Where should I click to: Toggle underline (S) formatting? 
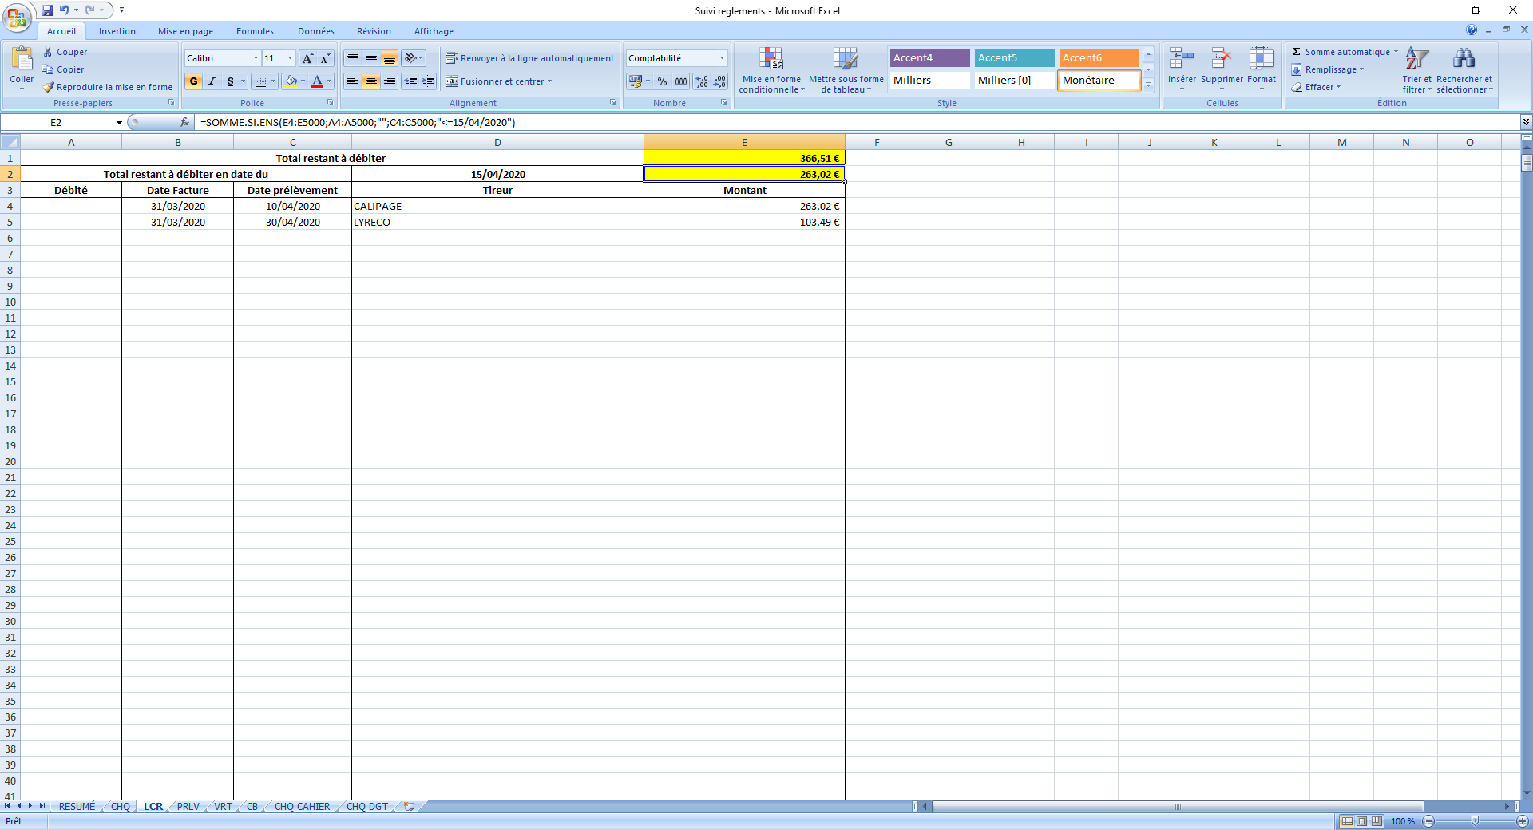[230, 81]
